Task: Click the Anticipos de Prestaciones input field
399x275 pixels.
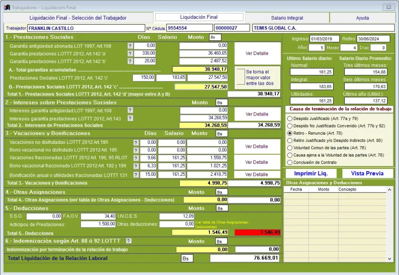Action: pos(98,224)
